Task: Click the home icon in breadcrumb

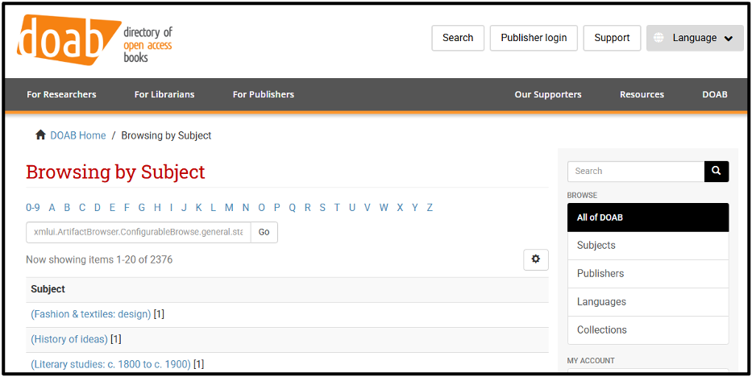Action: click(40, 135)
